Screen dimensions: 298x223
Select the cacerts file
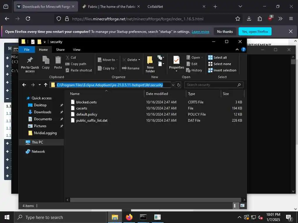[81, 108]
